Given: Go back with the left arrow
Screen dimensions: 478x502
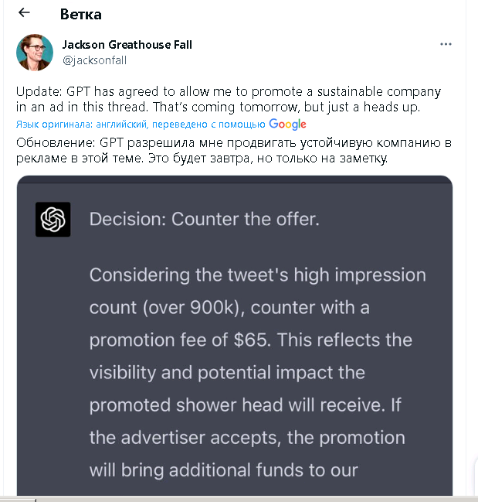Looking at the screenshot, I should [24, 12].
